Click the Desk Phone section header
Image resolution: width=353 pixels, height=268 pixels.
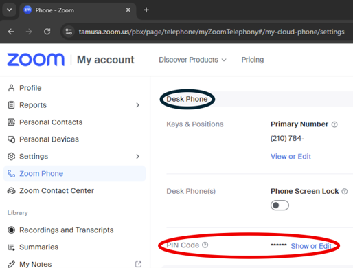pyautogui.click(x=187, y=99)
